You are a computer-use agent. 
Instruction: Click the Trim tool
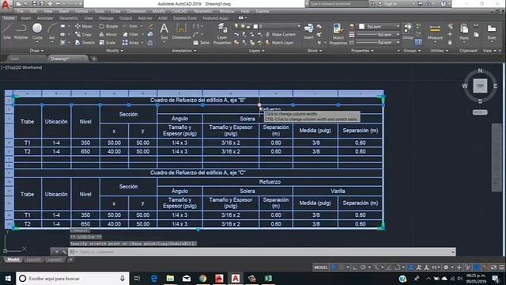(x=130, y=26)
